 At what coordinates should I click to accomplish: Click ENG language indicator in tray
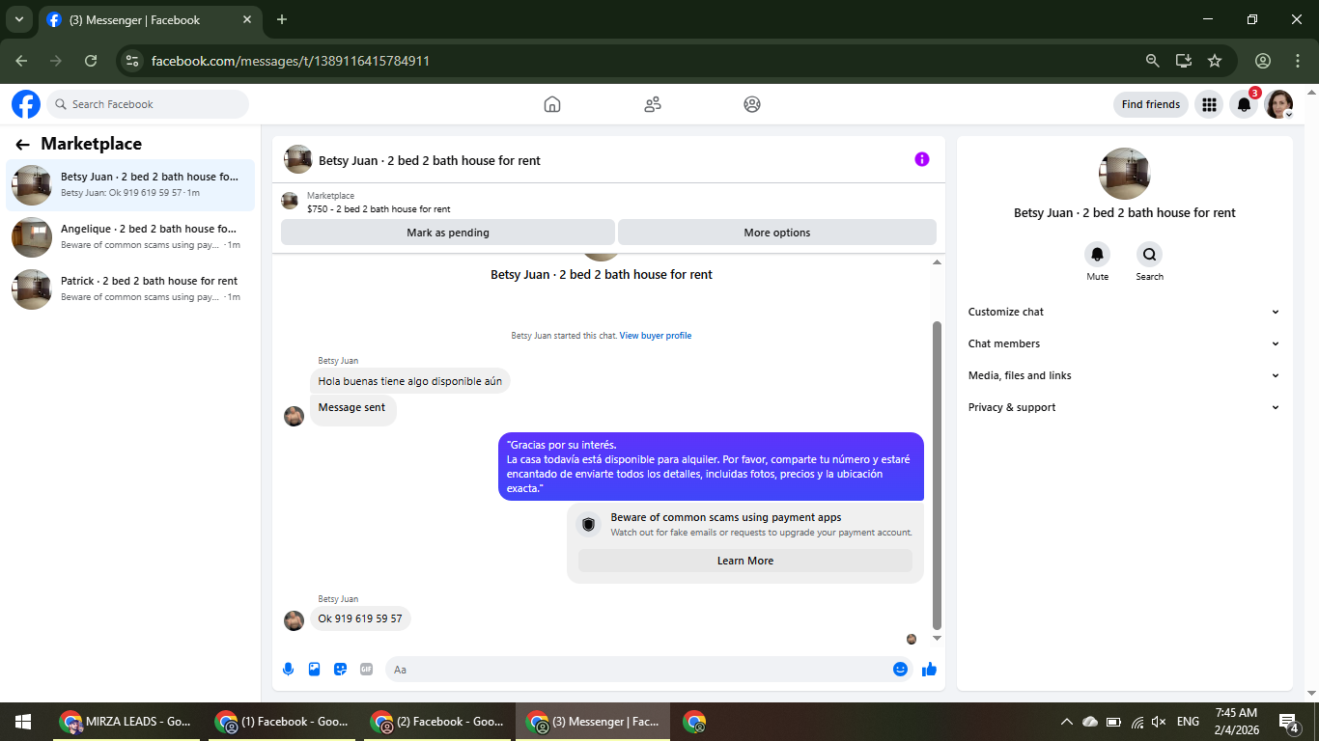point(1189,722)
